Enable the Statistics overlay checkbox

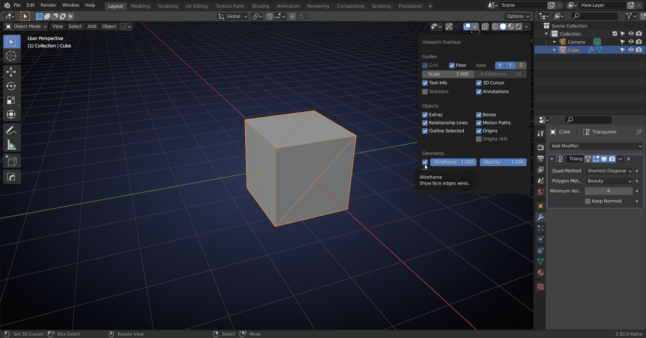[425, 91]
